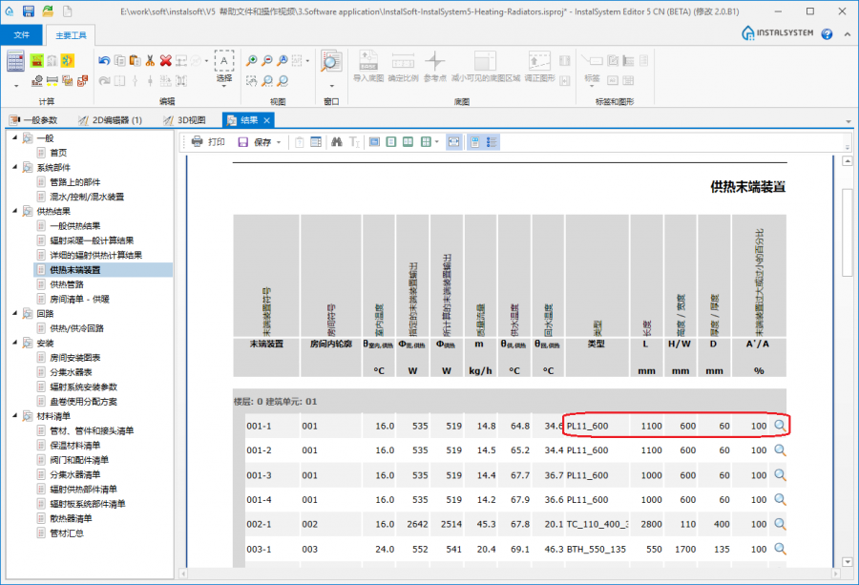Viewport: 859px width, 585px height.
Task: Click the 打印 print button
Action: (208, 142)
